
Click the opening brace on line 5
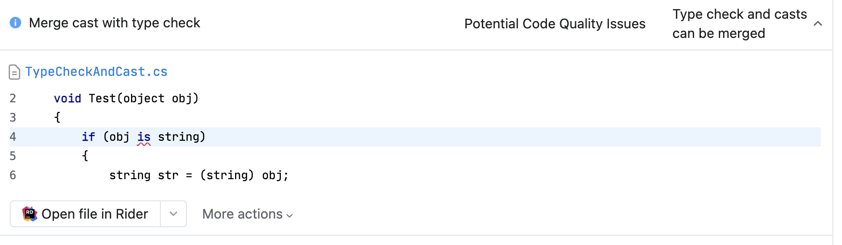pyautogui.click(x=85, y=156)
